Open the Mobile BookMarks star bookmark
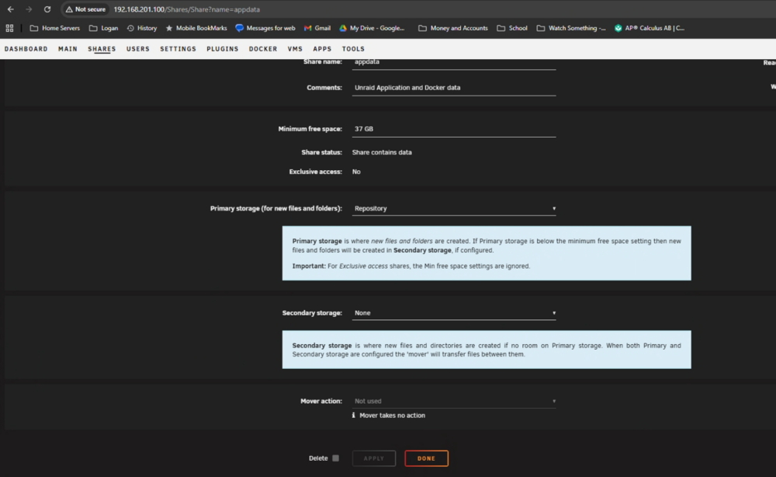 tap(196, 28)
